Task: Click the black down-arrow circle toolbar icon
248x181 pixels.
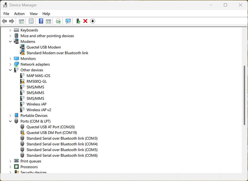Action: tap(93, 21)
